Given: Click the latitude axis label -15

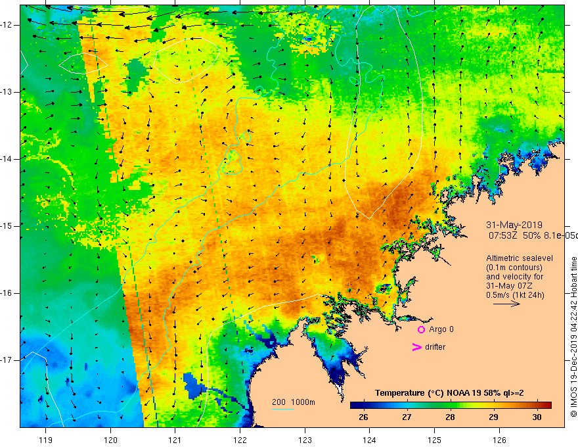Looking at the screenshot, I should point(7,226).
